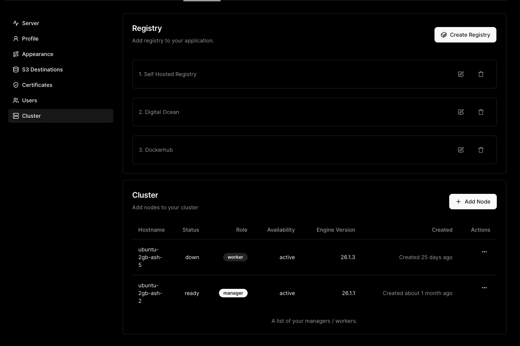Click the Server activity pulse icon

[16, 23]
